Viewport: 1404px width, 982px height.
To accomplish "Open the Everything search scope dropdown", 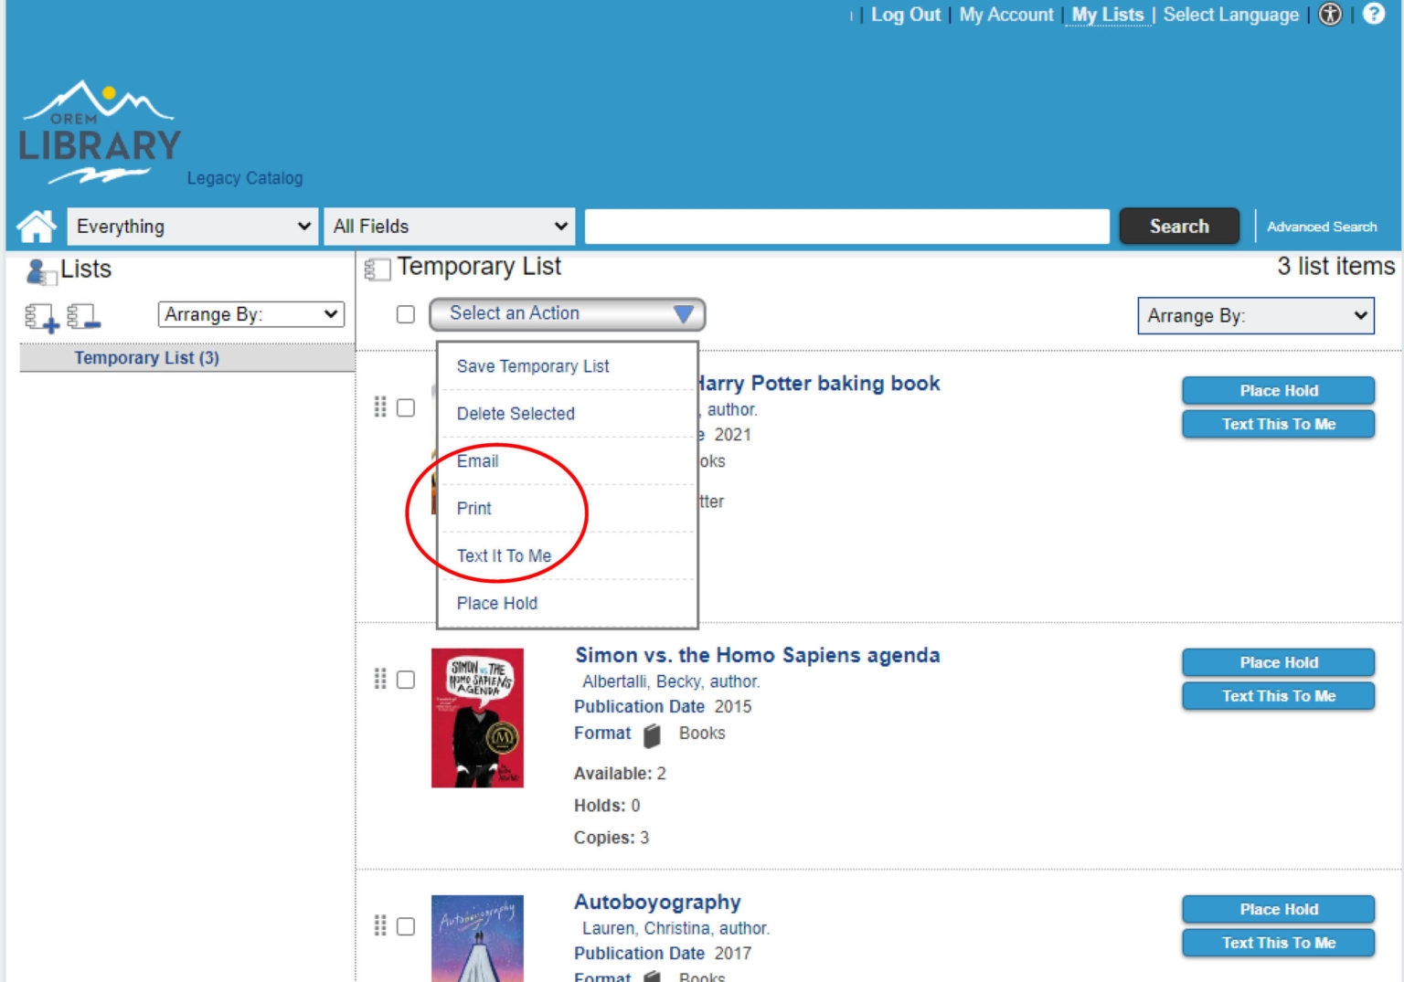I will tap(191, 226).
